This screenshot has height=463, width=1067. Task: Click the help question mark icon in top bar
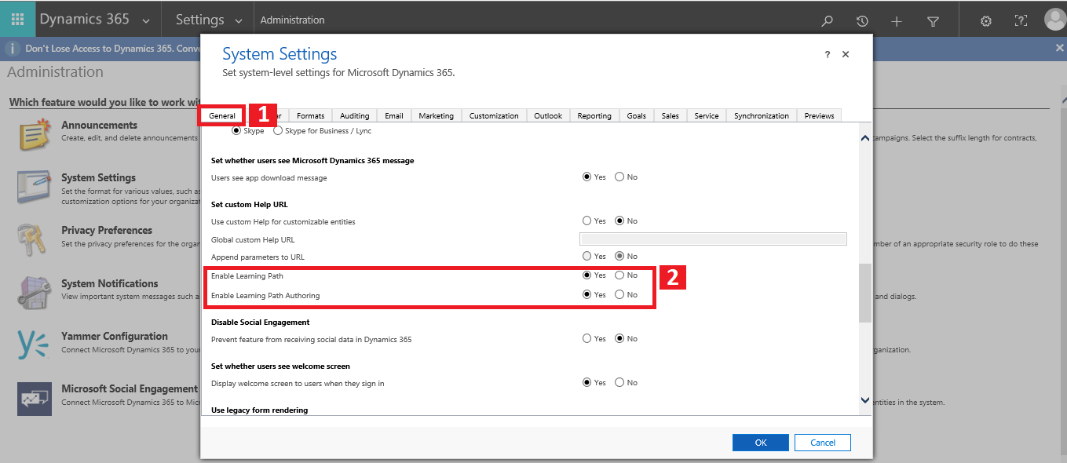click(1021, 21)
